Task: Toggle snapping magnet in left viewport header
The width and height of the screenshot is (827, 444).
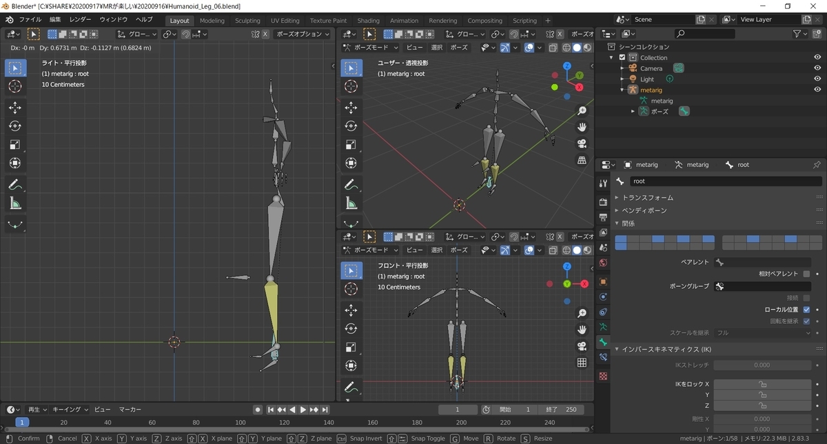Action: pos(186,34)
